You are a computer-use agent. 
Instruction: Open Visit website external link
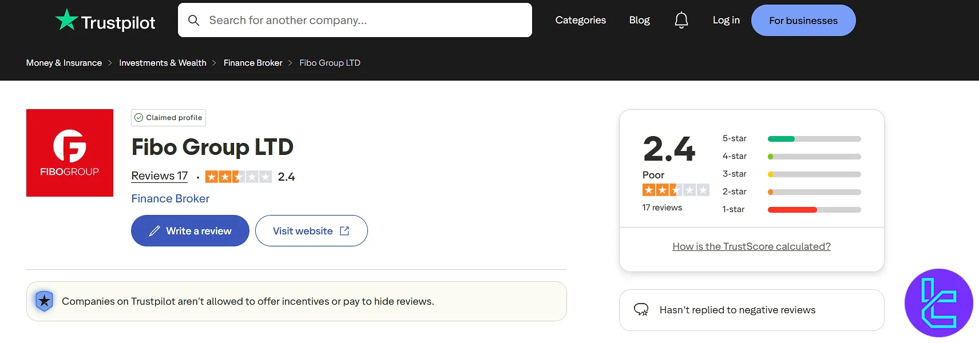(311, 231)
